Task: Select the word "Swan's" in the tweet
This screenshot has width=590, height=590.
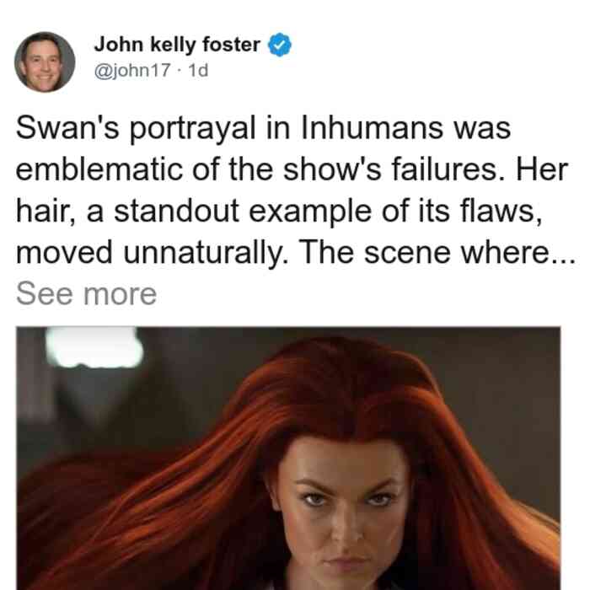Action: 67,127
